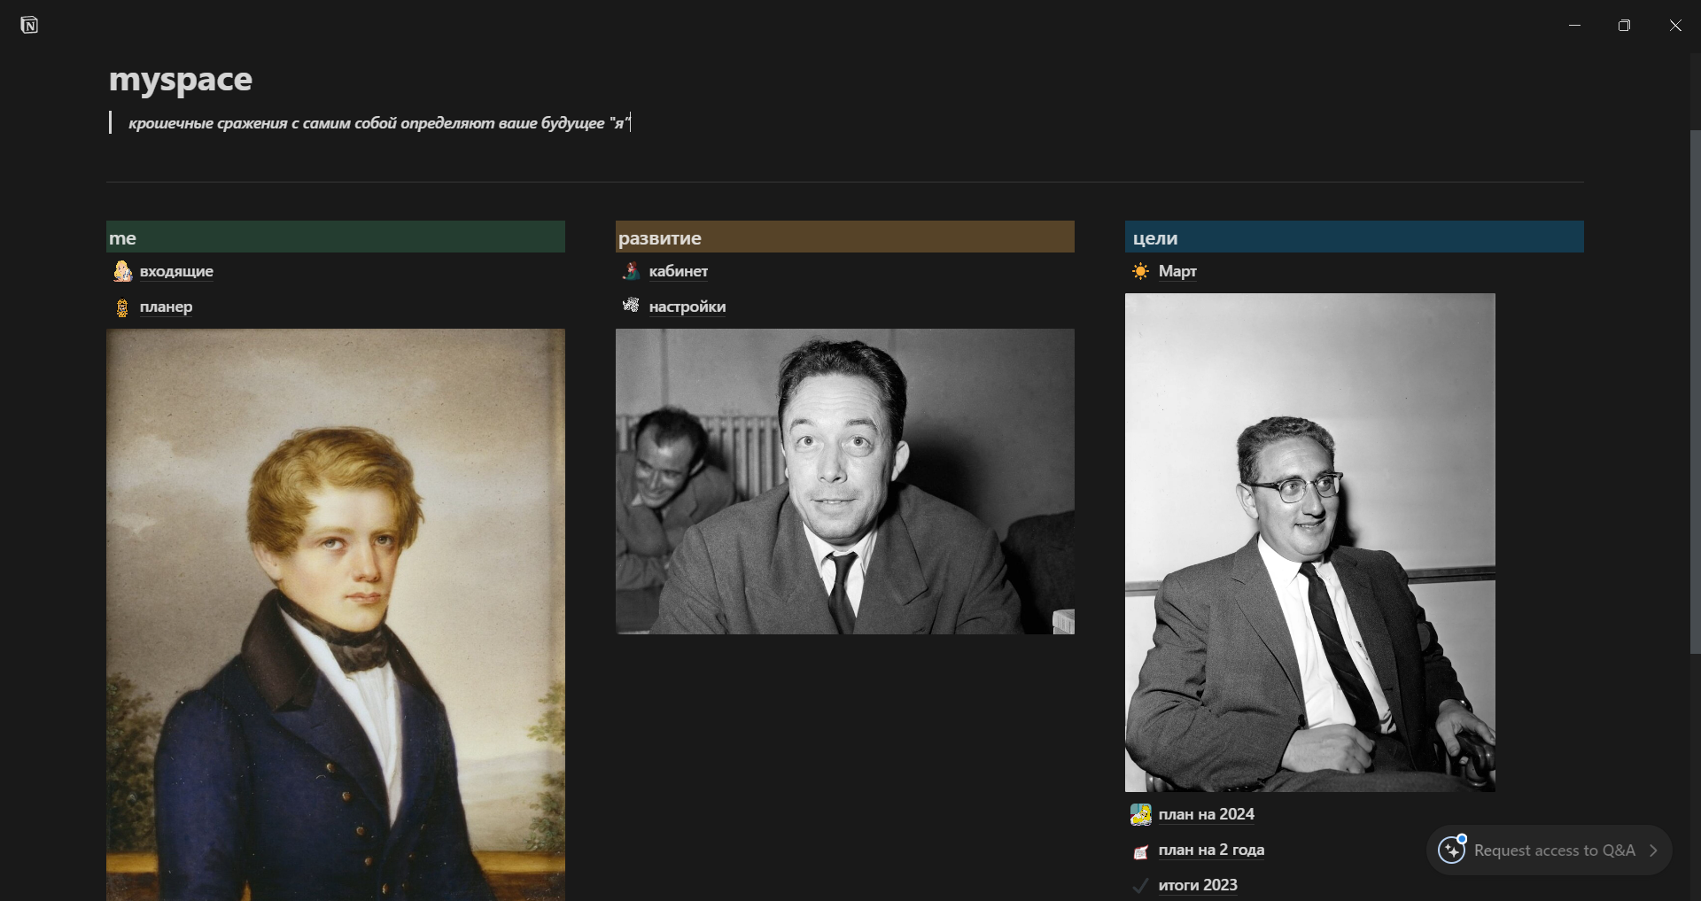Open the настройки page link
This screenshot has width=1701, height=901.
pyautogui.click(x=687, y=307)
